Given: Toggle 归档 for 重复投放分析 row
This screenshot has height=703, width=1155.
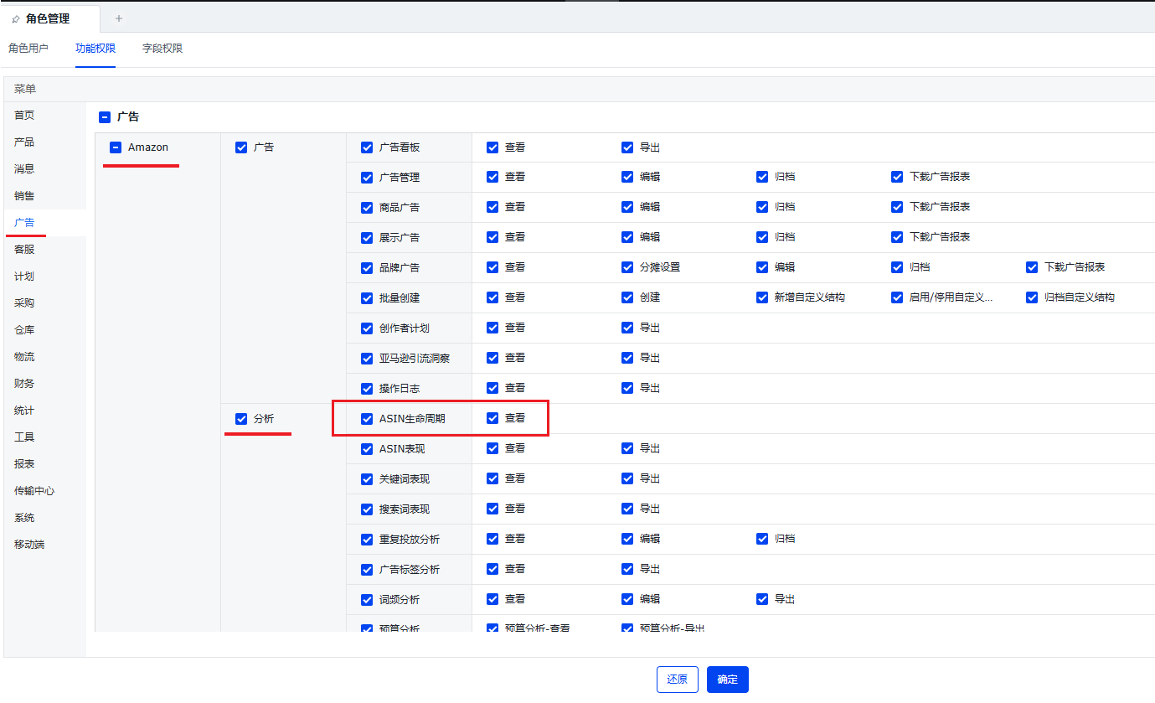Looking at the screenshot, I should coord(762,539).
